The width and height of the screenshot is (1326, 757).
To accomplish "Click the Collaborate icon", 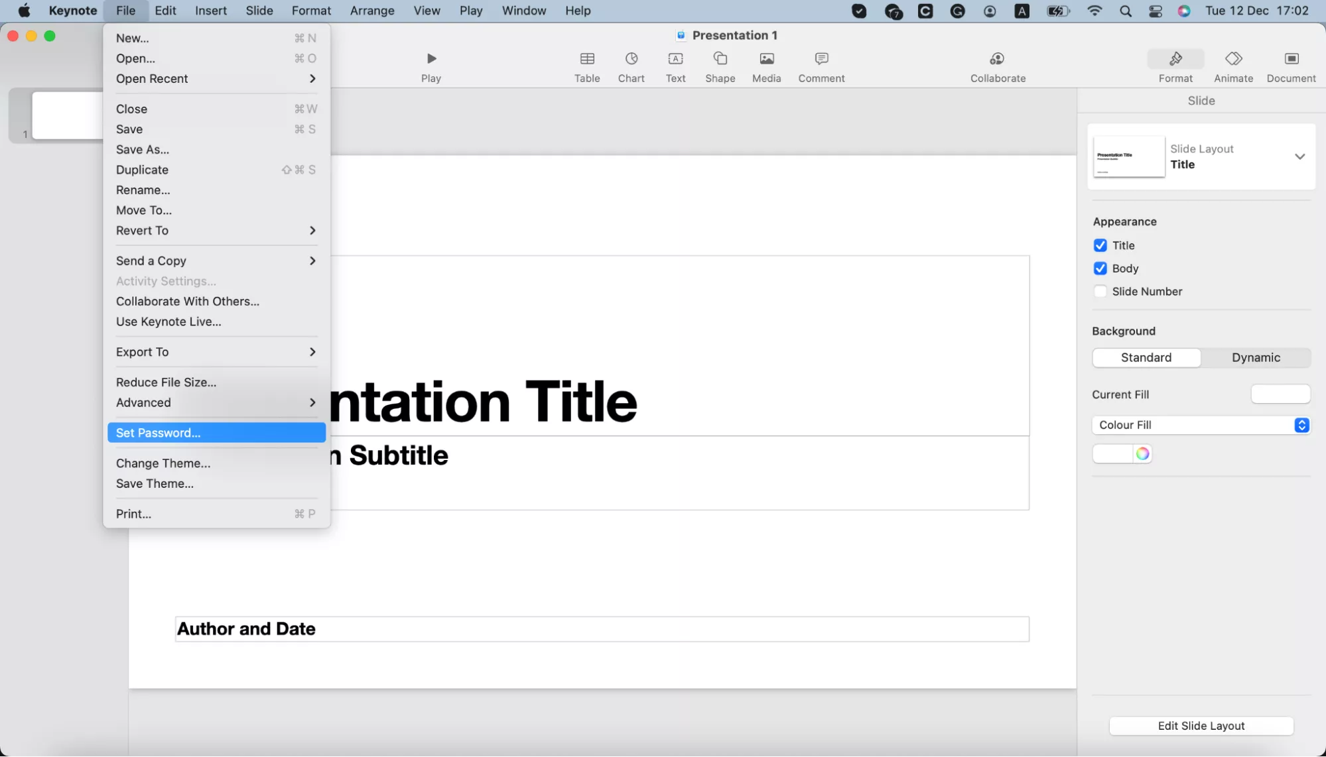I will tap(997, 66).
